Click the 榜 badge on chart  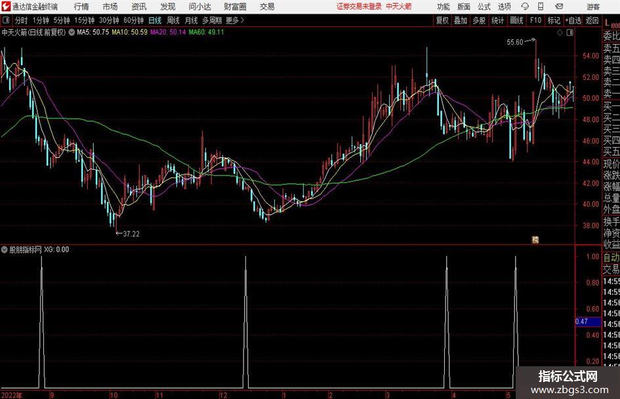(535, 239)
